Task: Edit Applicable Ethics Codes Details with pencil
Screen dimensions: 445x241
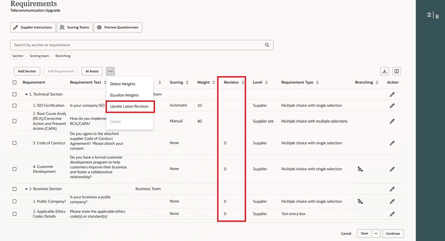Action: click(x=392, y=214)
